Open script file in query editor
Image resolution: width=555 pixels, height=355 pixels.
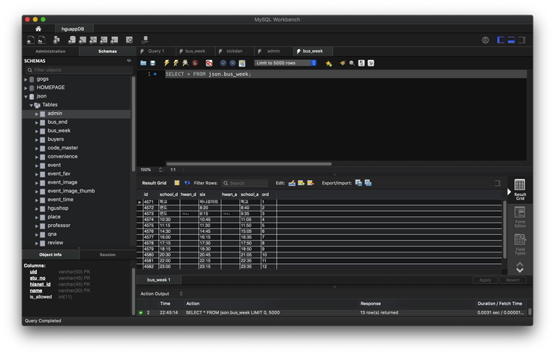pyautogui.click(x=143, y=63)
